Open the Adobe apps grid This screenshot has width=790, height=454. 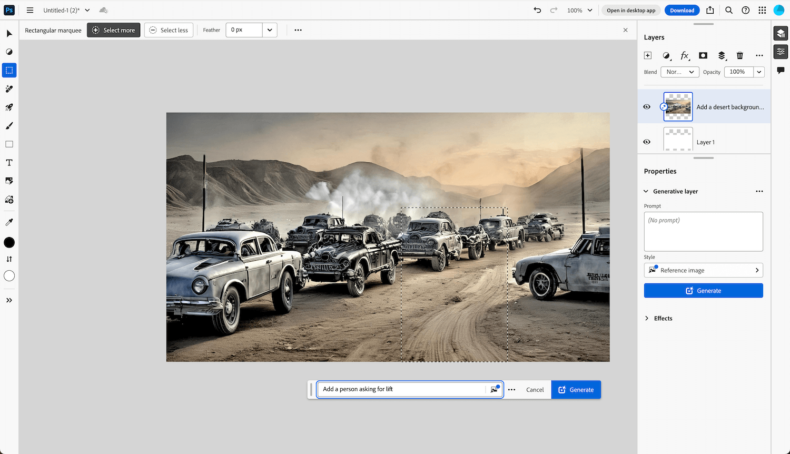click(x=762, y=10)
